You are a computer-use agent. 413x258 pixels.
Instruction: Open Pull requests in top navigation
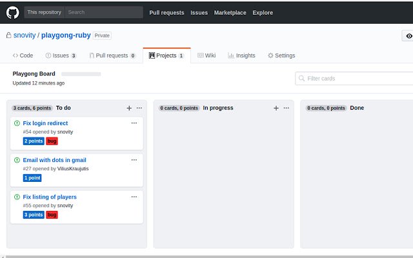point(166,13)
